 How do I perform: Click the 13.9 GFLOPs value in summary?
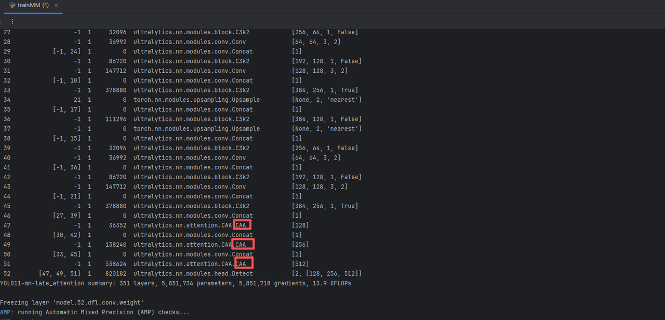pos(333,284)
